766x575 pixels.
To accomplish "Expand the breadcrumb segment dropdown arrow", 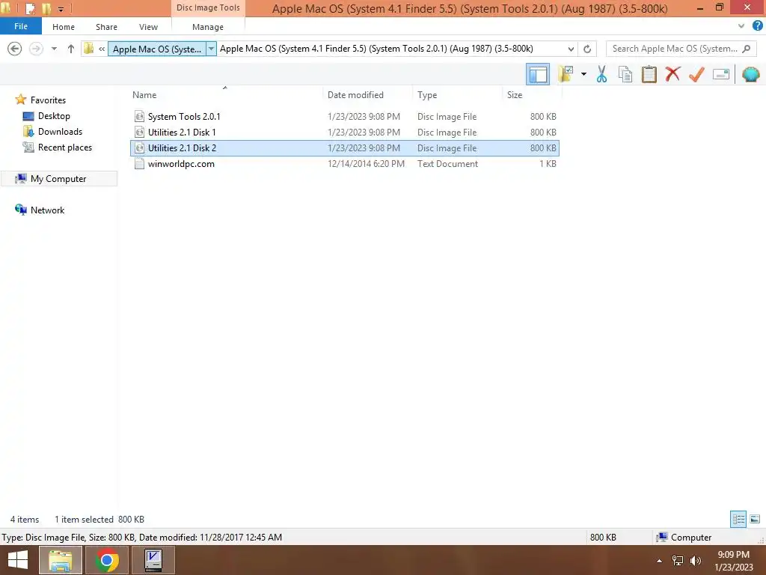I will pyautogui.click(x=211, y=49).
